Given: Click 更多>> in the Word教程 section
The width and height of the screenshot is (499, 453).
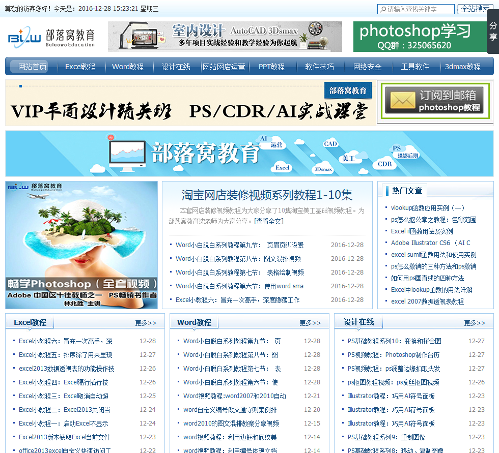Looking at the screenshot, I should [x=310, y=323].
